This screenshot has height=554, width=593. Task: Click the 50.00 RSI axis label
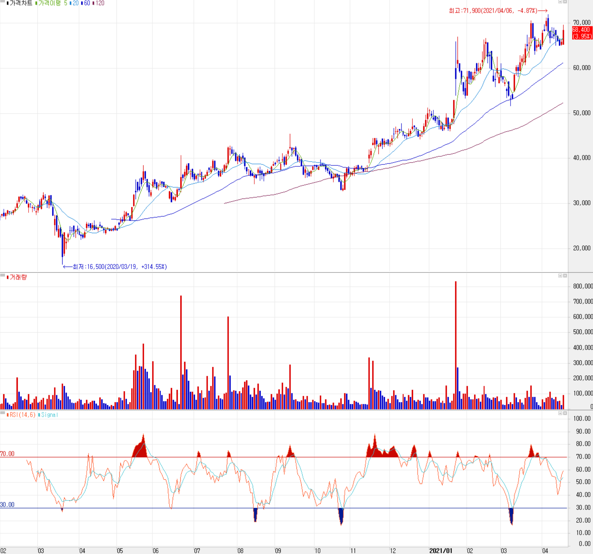(x=583, y=482)
